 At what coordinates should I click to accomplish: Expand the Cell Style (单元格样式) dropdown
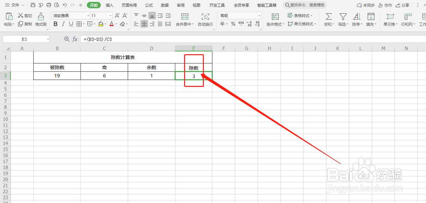[315, 24]
